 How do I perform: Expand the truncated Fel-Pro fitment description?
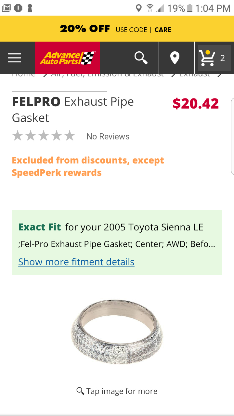pos(117,244)
